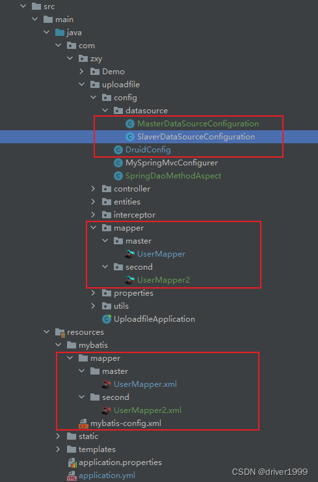
Task: Click SpringDaoMethodAspect class icon
Action: [118, 175]
